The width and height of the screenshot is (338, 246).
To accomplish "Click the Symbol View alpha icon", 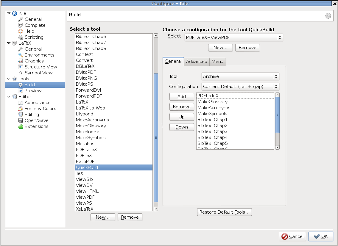I will tap(21, 73).
